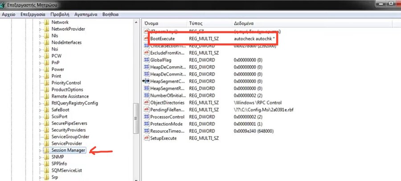401x181 pixels.
Task: Expand the Power key arrow
Action: (x=40, y=70)
